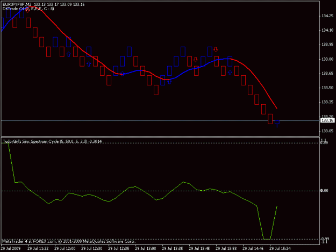Click the 134.25 price scale label
The image size is (336, 252).
327,16
